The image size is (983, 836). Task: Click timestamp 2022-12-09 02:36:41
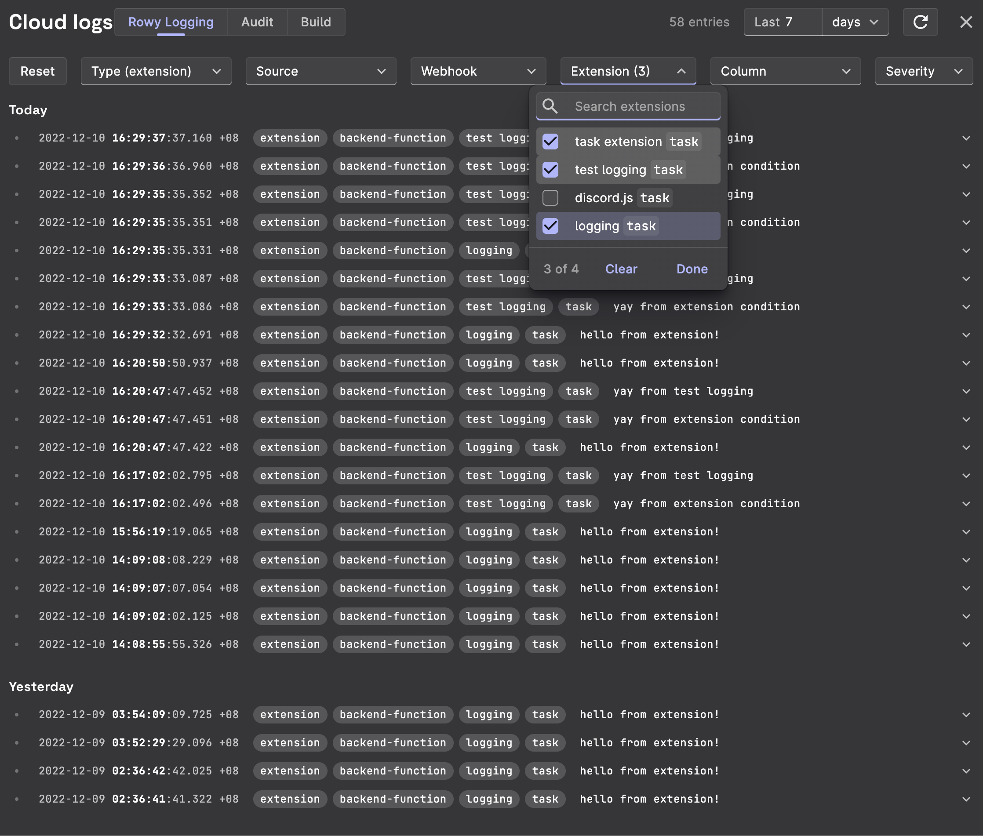point(138,799)
